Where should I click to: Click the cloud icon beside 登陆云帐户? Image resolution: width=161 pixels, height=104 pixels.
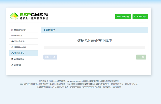pos(12,41)
